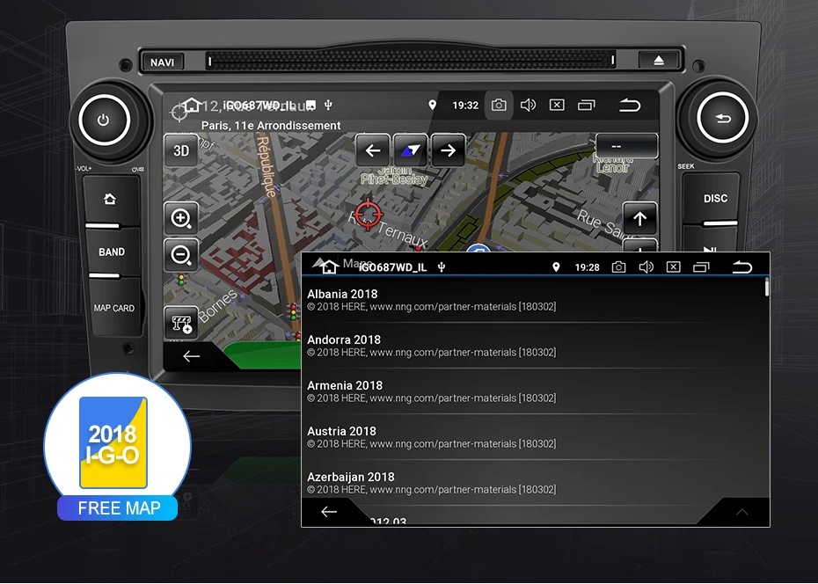818x584 pixels.
Task: Zoom in on the map
Action: coord(181,218)
